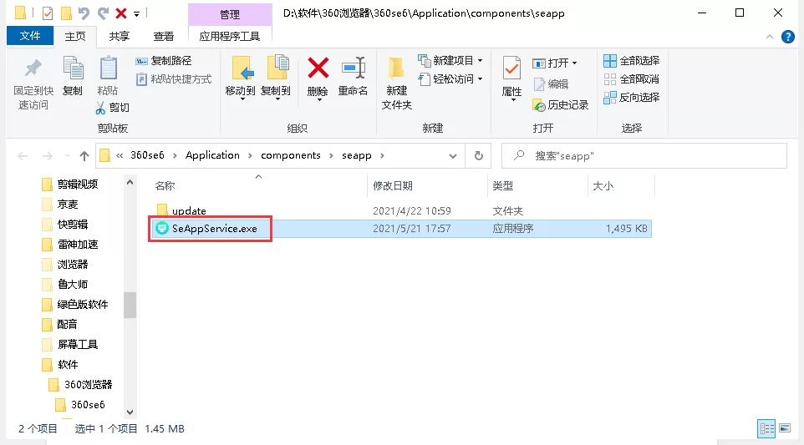Open Move to (移动到) menu
This screenshot has width=804, height=445.
(240, 78)
